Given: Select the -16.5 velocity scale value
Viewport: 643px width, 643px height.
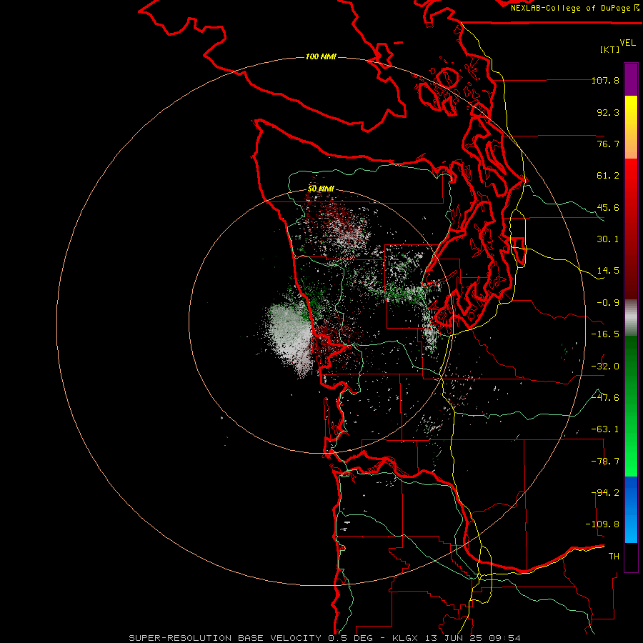Looking at the screenshot, I should tap(605, 334).
